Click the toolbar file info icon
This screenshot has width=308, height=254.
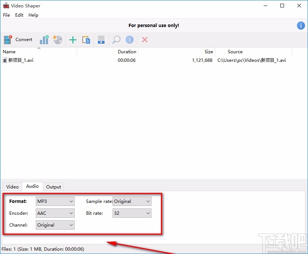(x=130, y=40)
